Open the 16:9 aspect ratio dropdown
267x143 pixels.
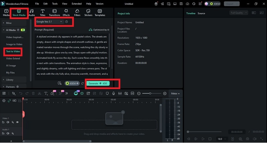click(222, 139)
